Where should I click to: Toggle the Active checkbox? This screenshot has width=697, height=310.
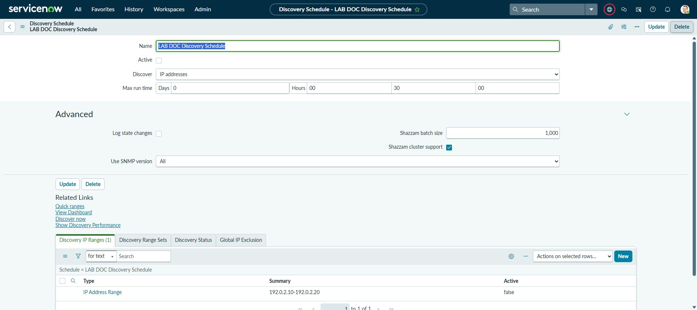click(x=159, y=61)
